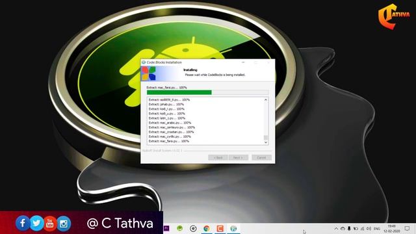
Task: Select the 'Extract: johab.py' log row
Action: pos(166,104)
